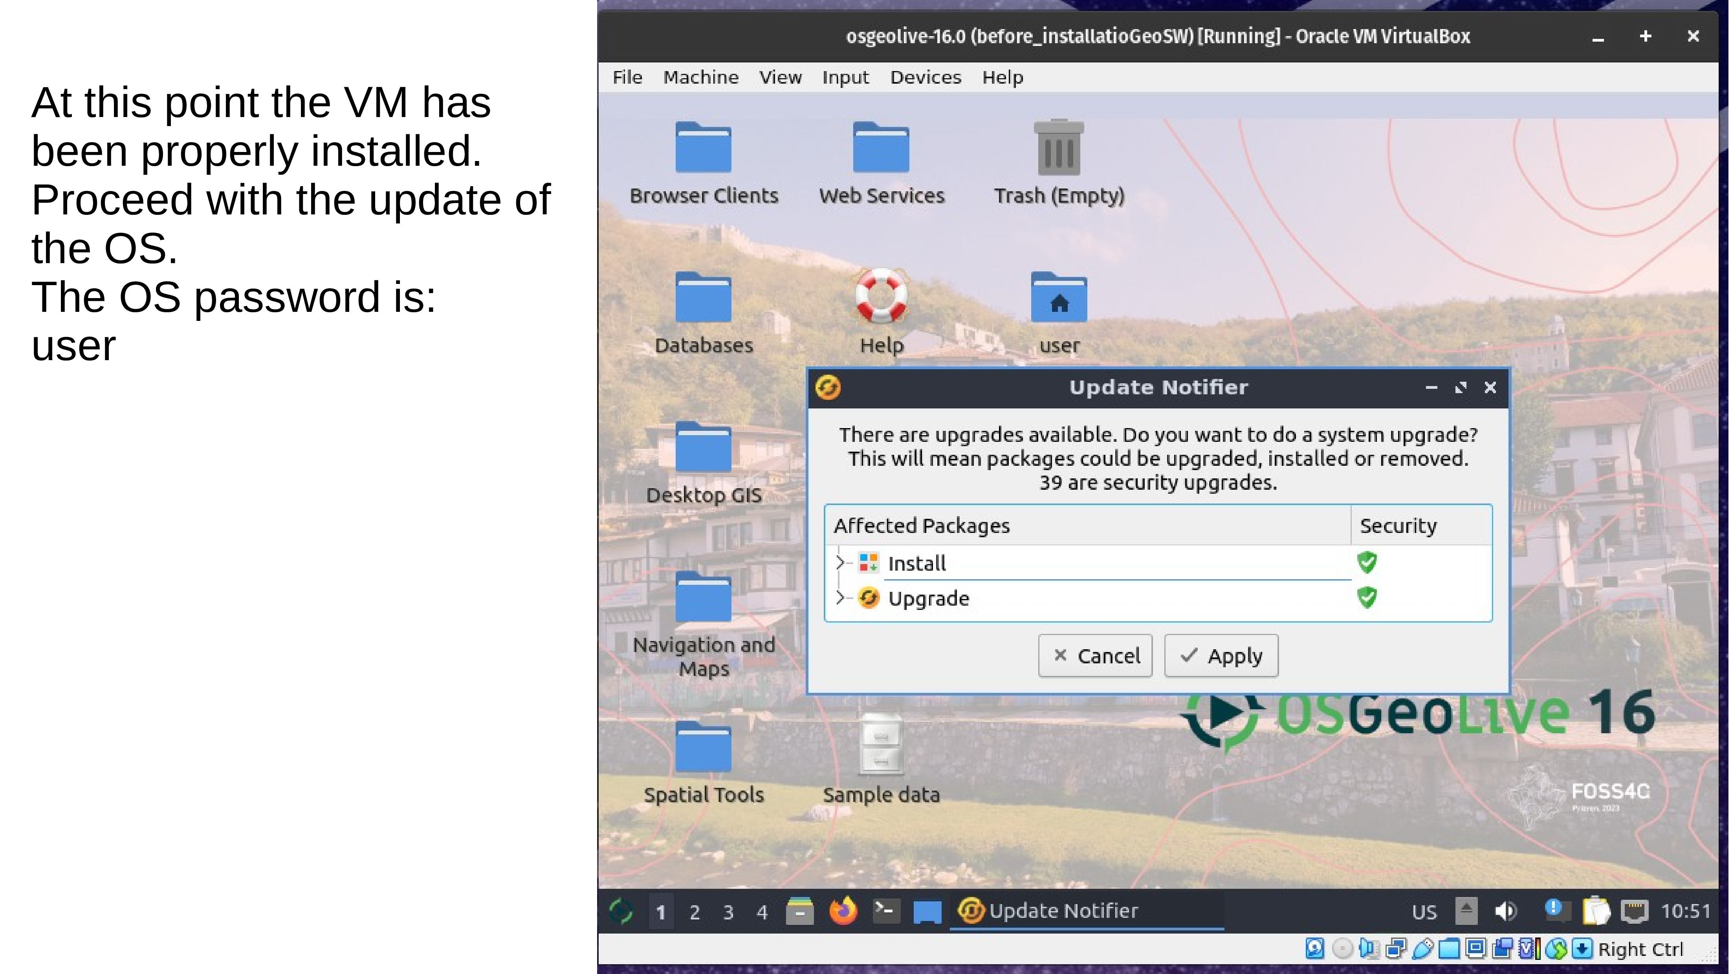Click the Security column header
Image resolution: width=1732 pixels, height=974 pixels.
pyautogui.click(x=1421, y=525)
